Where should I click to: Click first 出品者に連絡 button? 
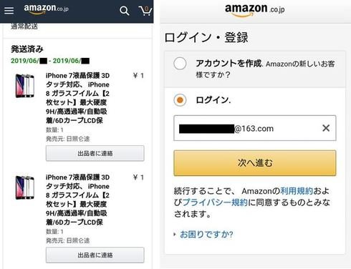point(95,153)
